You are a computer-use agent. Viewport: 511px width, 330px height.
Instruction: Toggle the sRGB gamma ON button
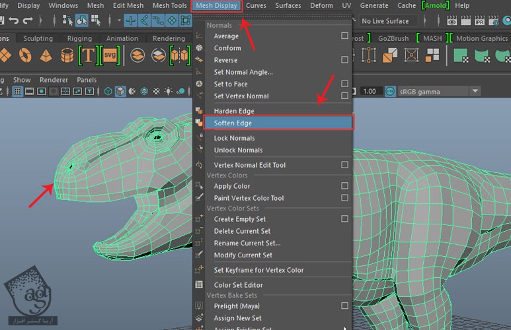(x=389, y=92)
